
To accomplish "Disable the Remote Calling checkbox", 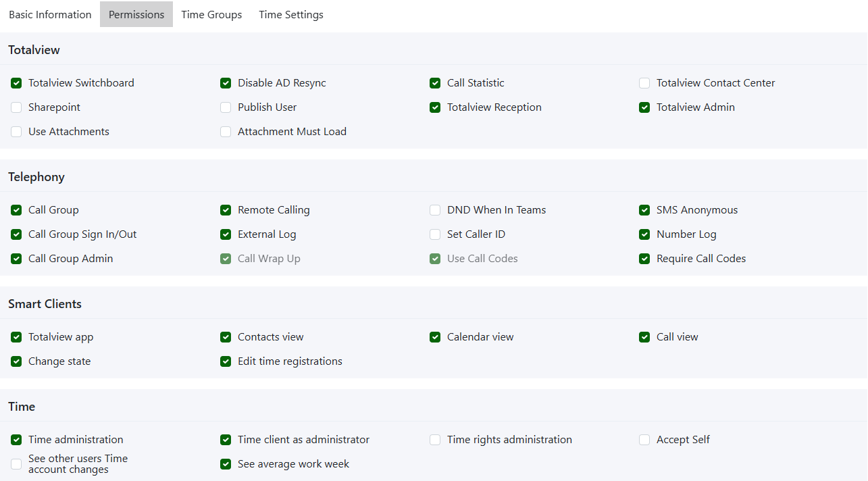I will point(226,210).
